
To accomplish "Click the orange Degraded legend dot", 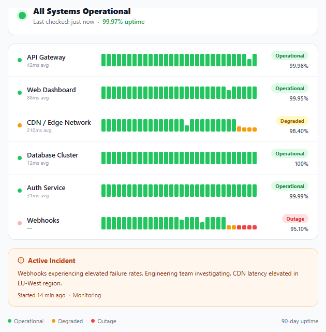I will 53,321.
